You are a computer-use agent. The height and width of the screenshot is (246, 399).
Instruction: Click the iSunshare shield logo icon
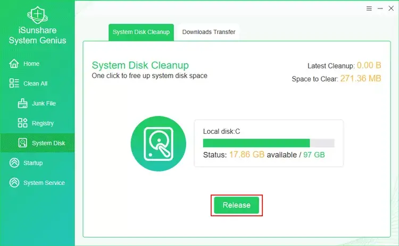(x=37, y=15)
